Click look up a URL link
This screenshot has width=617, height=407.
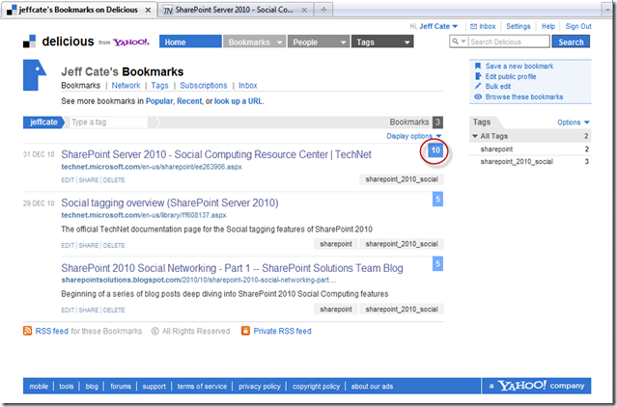click(238, 101)
